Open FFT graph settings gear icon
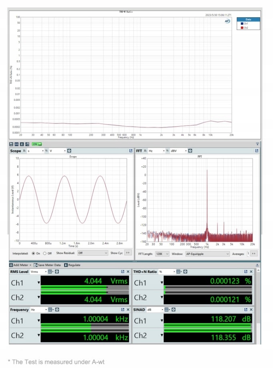 pos(190,151)
